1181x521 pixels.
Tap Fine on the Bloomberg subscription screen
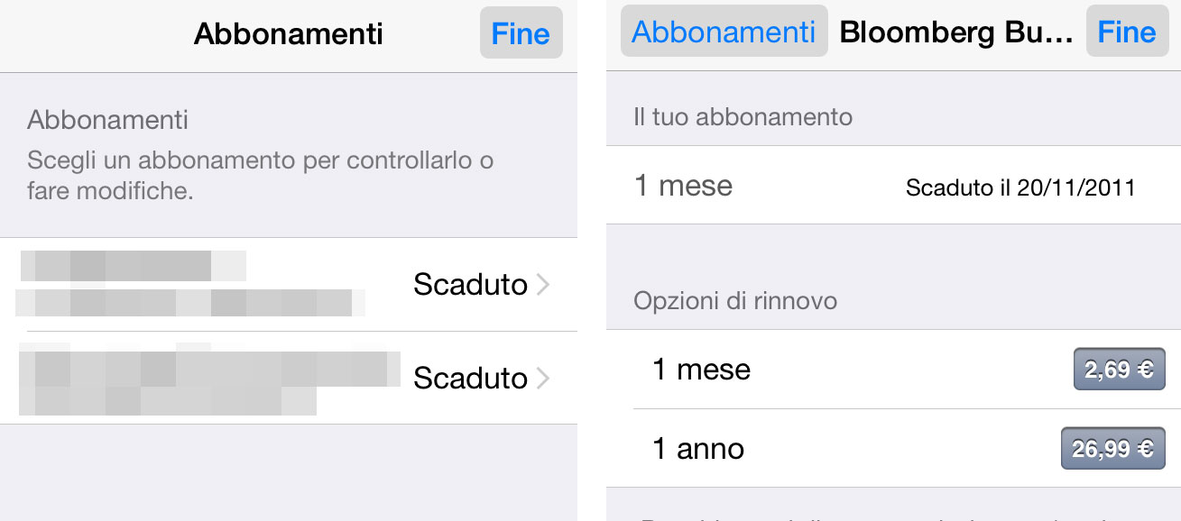pos(1127,32)
